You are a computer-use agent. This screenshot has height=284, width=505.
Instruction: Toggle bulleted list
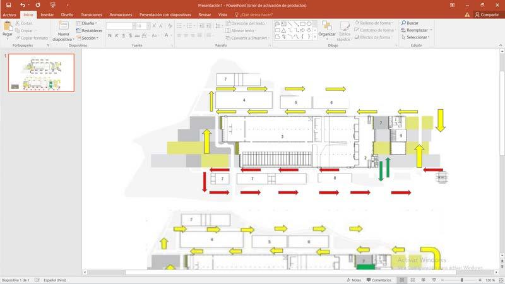181,26
